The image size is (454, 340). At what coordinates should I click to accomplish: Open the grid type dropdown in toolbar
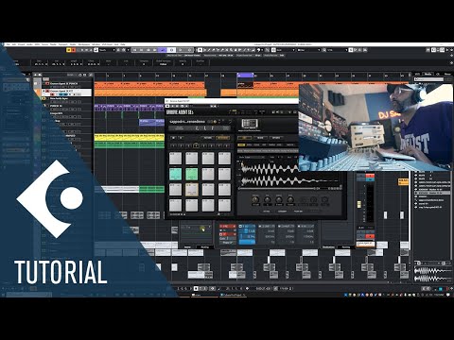[308, 50]
